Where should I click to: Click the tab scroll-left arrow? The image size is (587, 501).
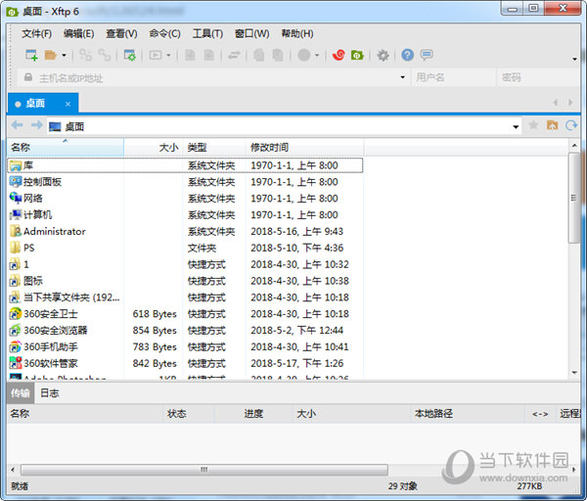(556, 102)
